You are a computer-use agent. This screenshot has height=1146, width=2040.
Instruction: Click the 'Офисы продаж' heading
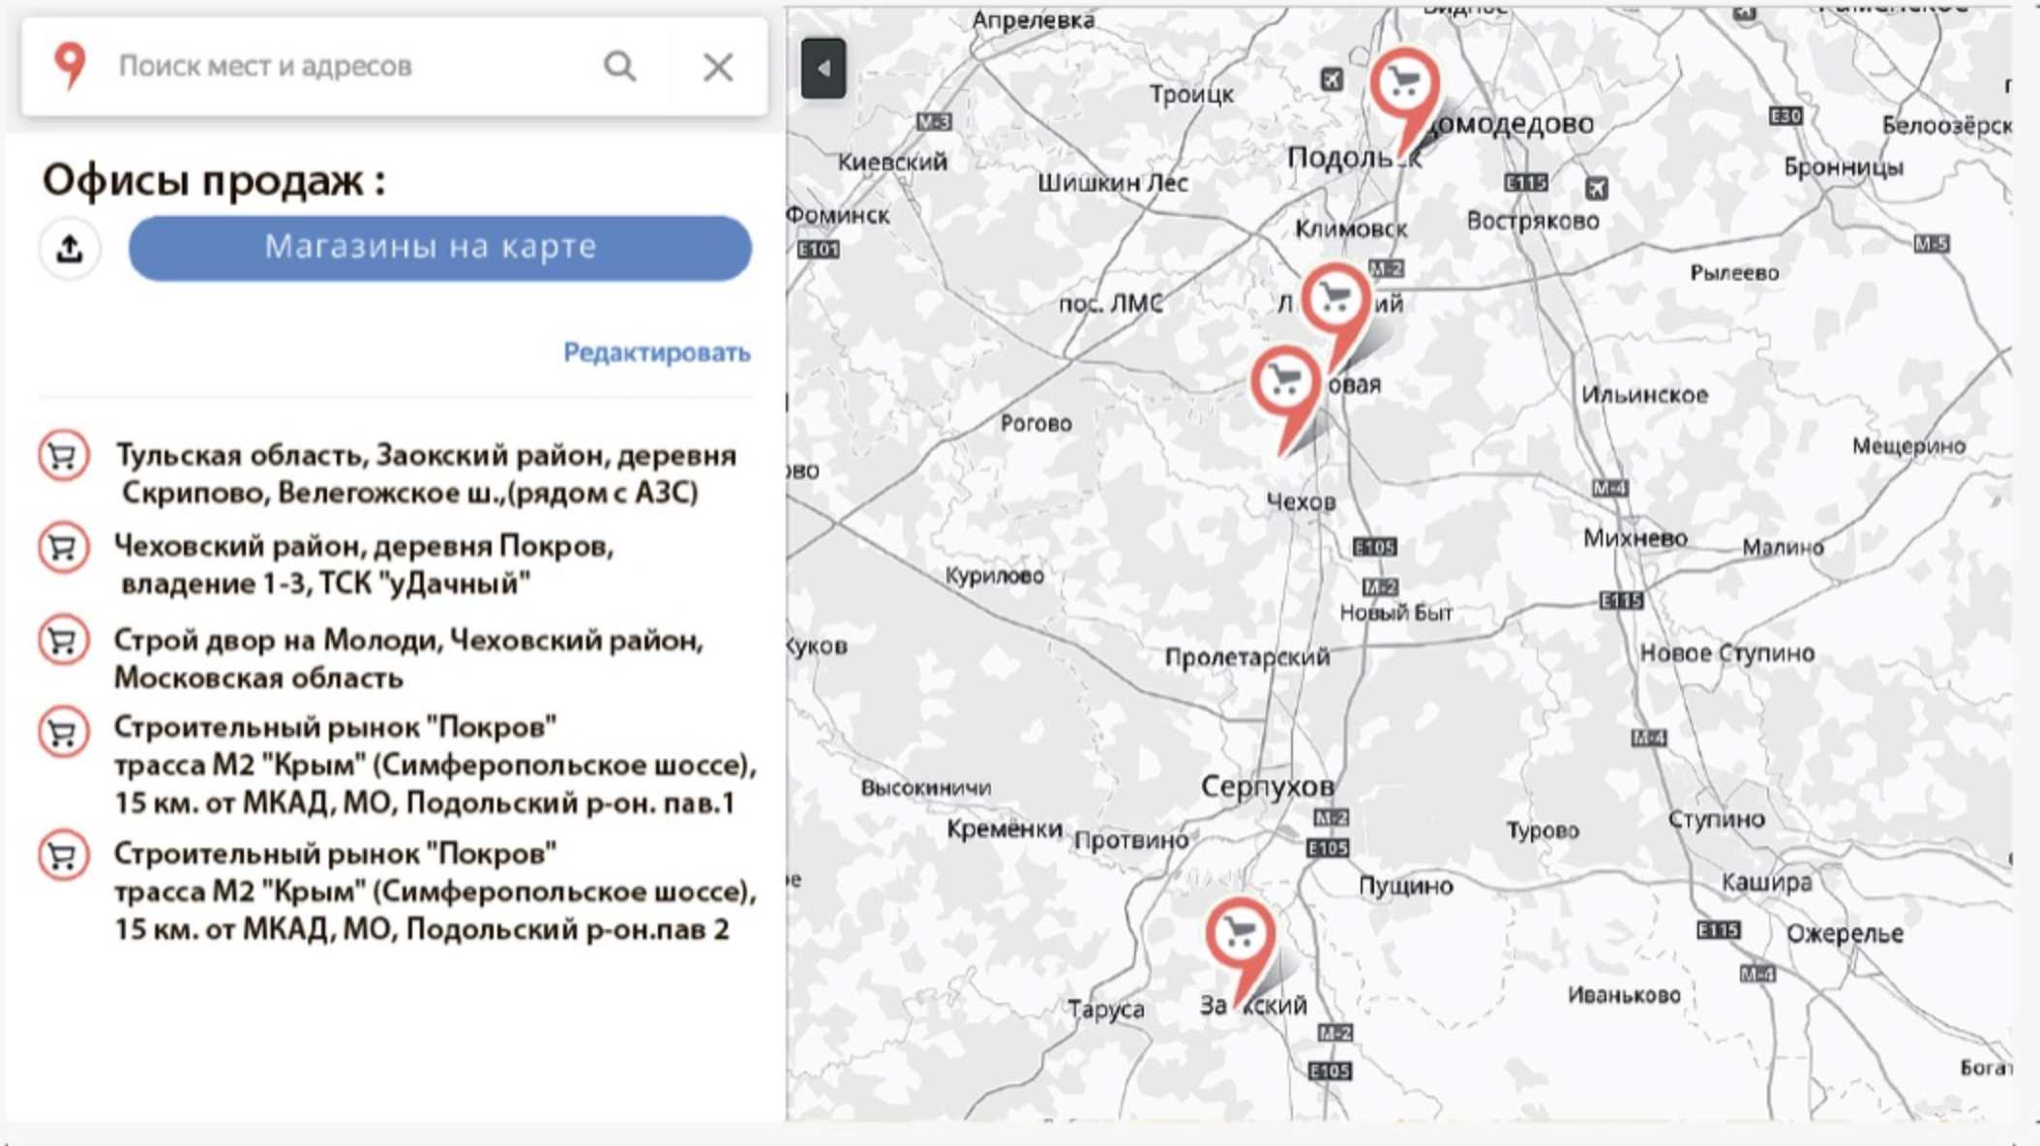point(214,180)
